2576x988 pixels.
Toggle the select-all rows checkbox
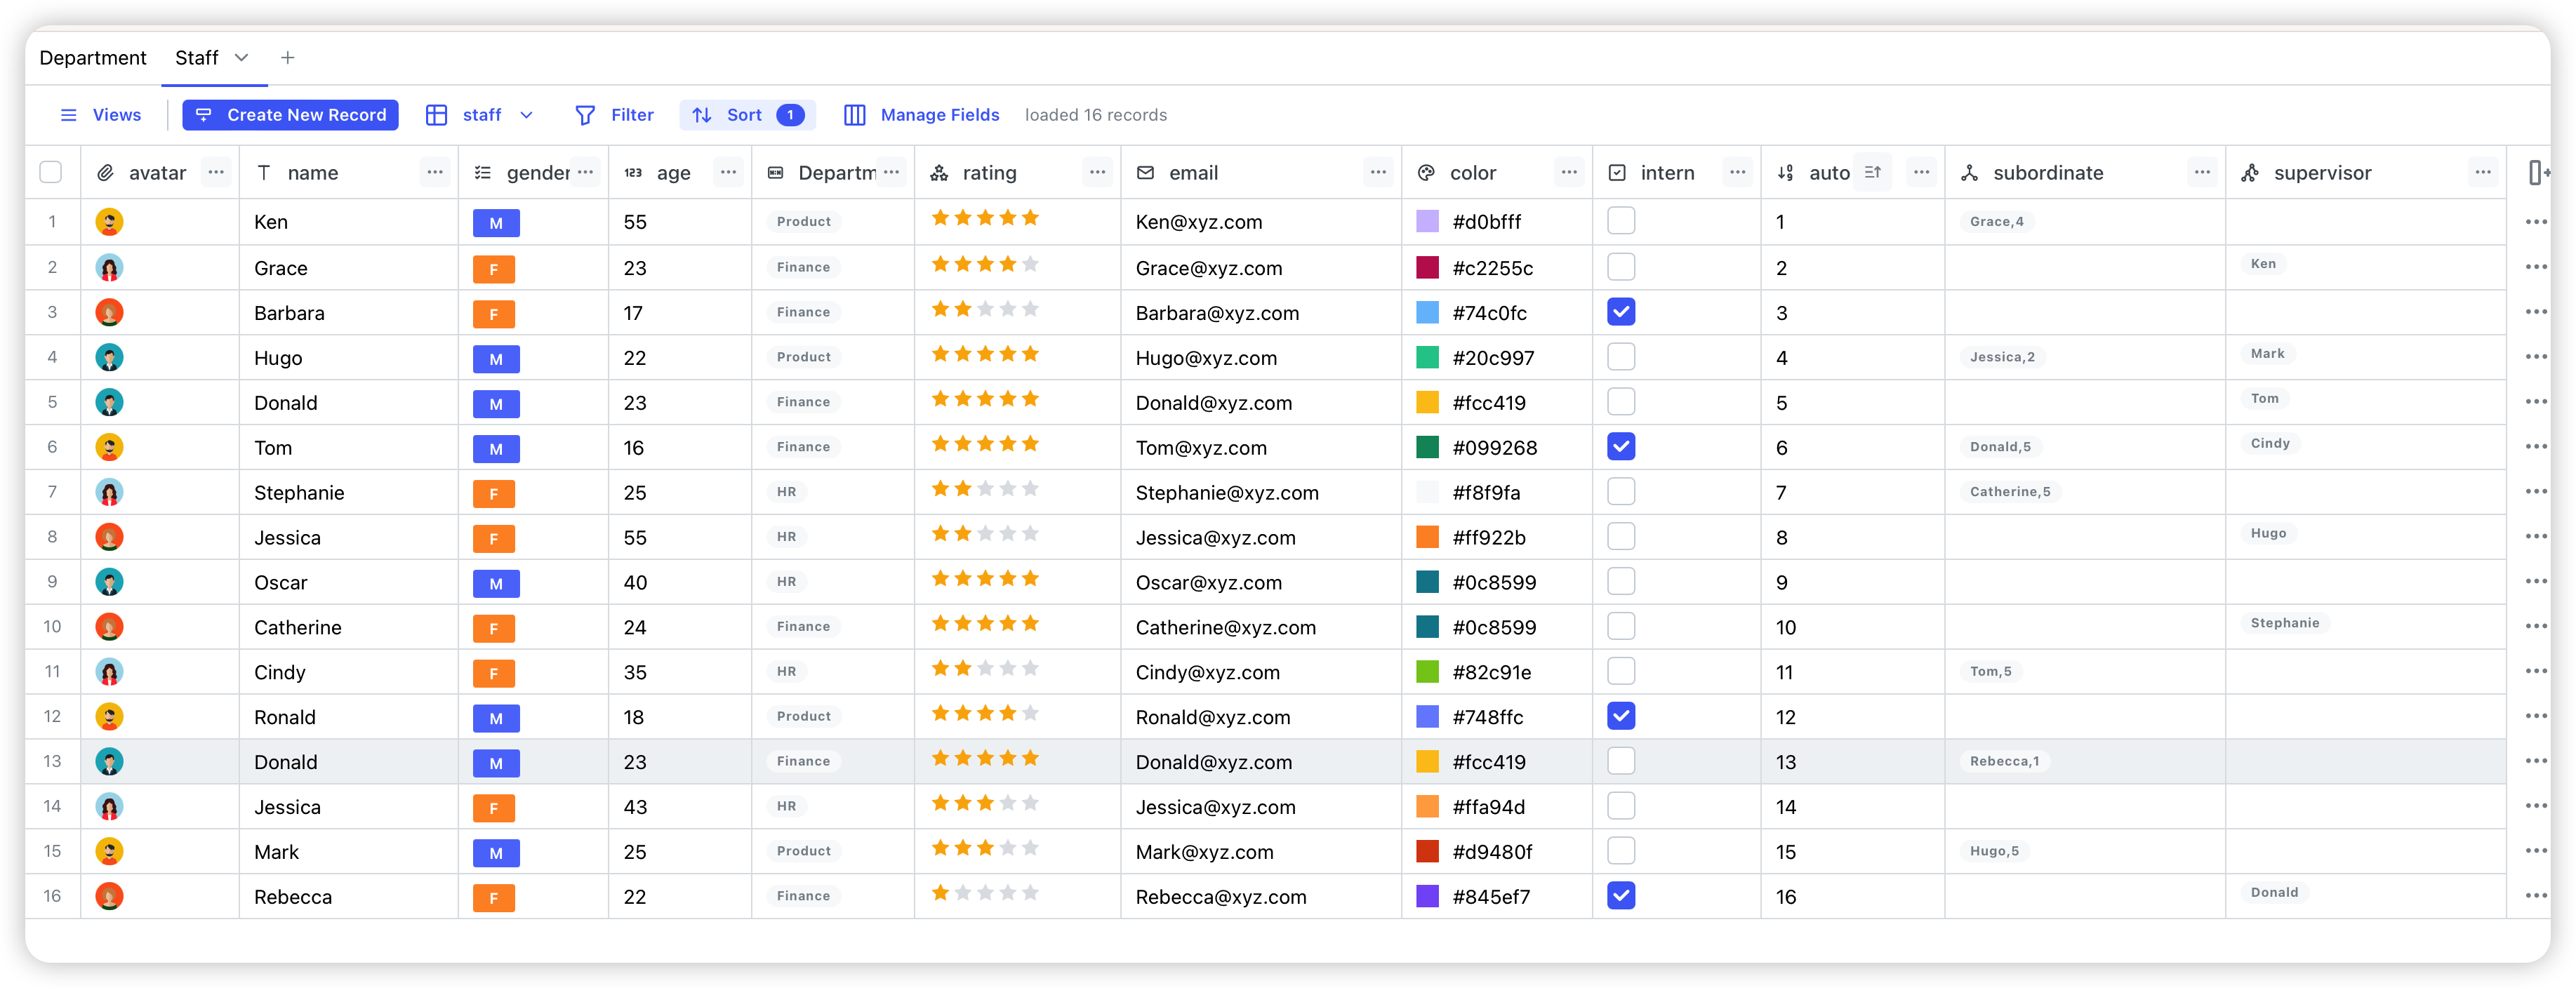coord(51,172)
